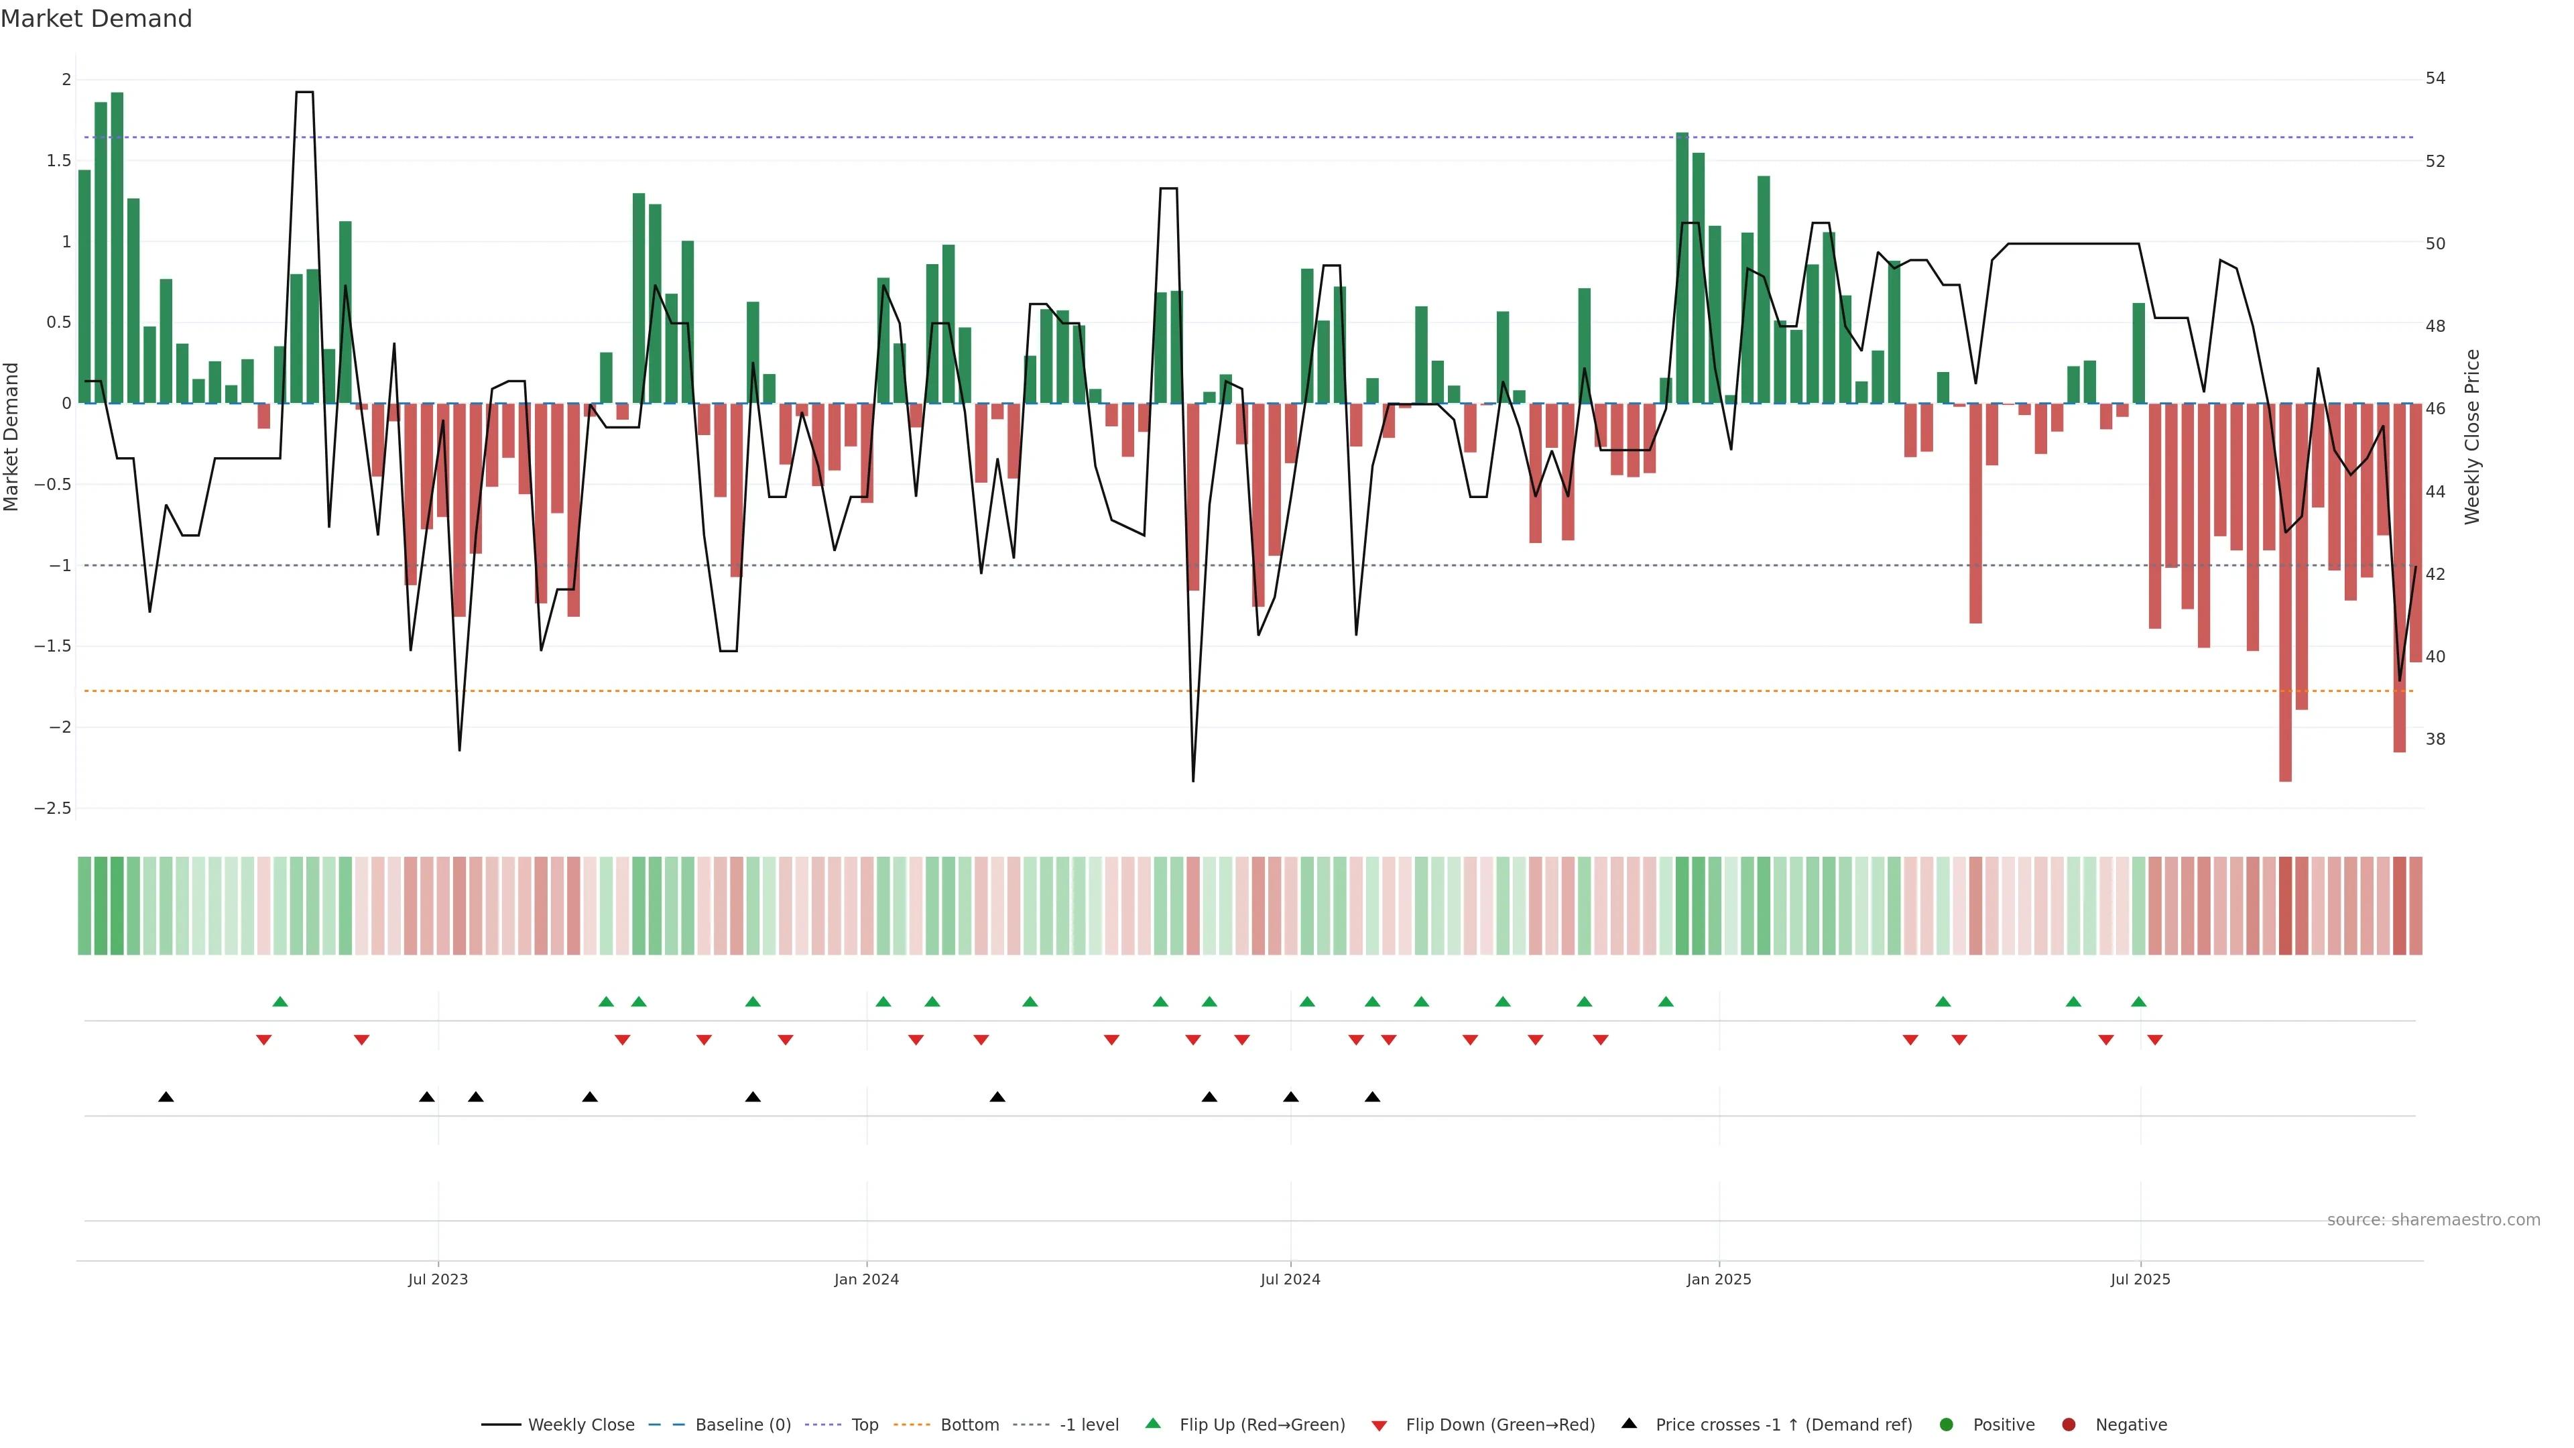Click the Jul 2023 x-axis label
Viewport: 2574px width, 1448px height.
[x=438, y=1280]
